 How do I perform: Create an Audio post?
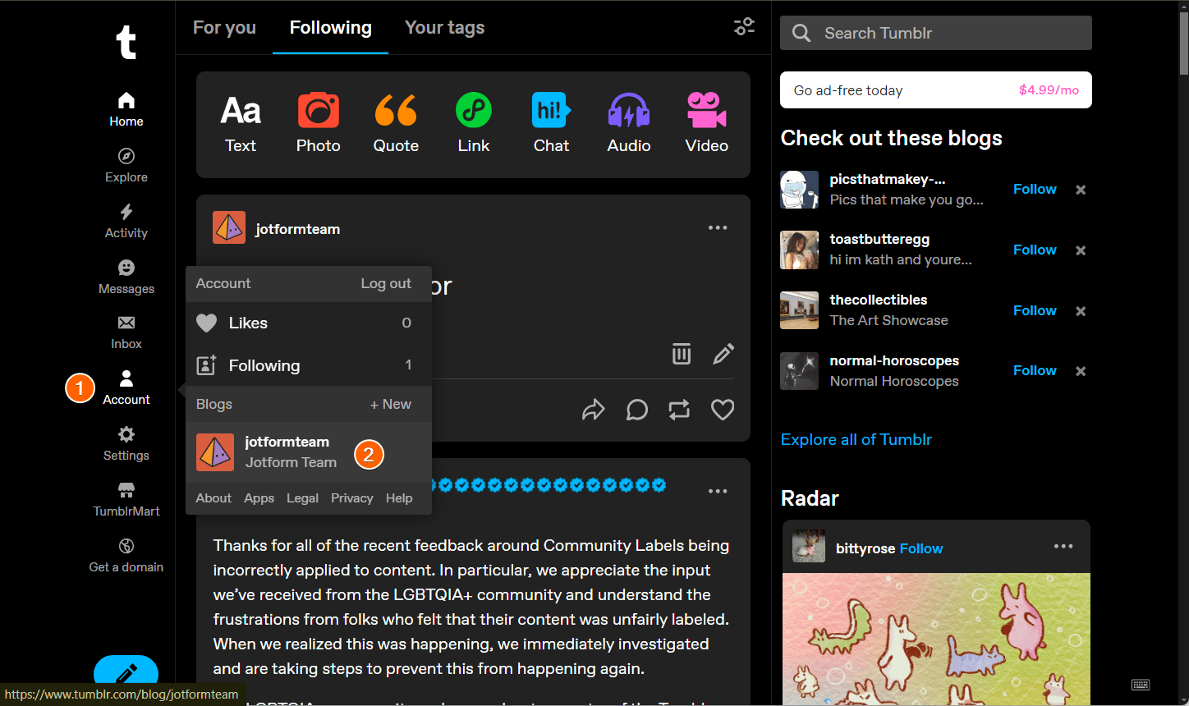(629, 124)
